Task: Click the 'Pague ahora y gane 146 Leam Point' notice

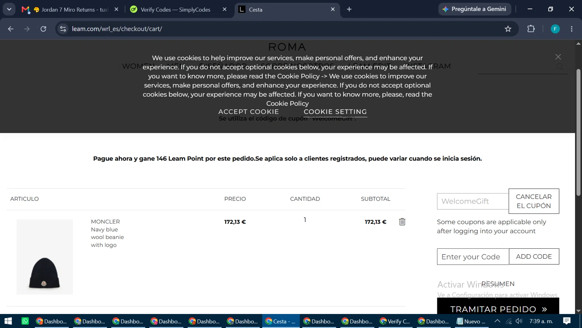Action: 288,159
